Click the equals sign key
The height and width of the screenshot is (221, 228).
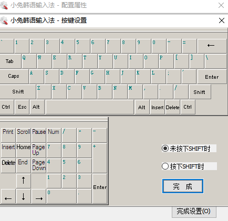pyautogui.click(x=190, y=46)
